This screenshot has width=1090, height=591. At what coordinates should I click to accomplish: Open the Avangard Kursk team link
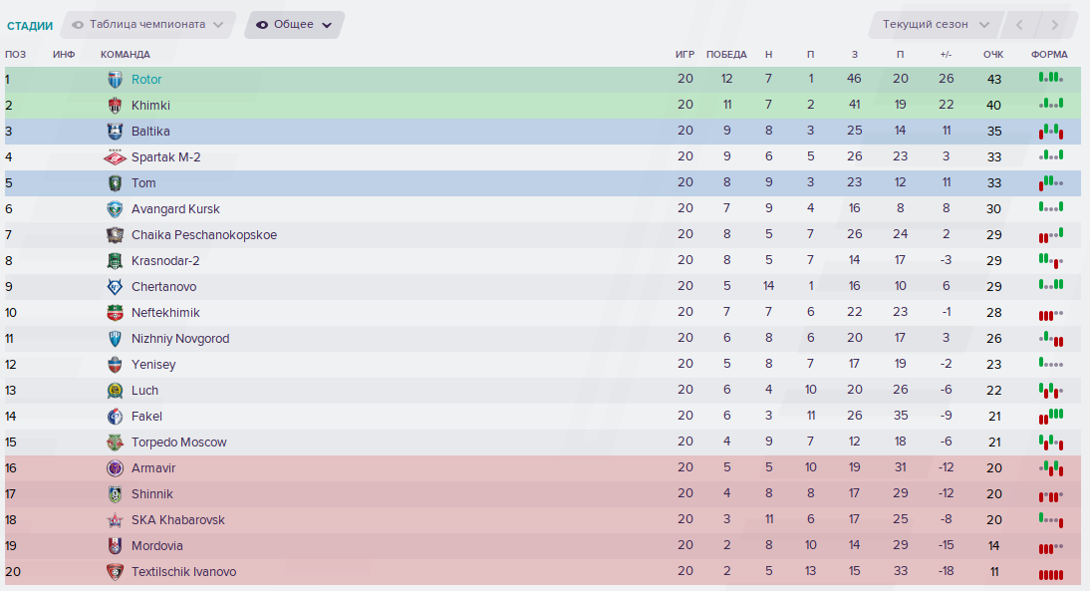point(175,209)
